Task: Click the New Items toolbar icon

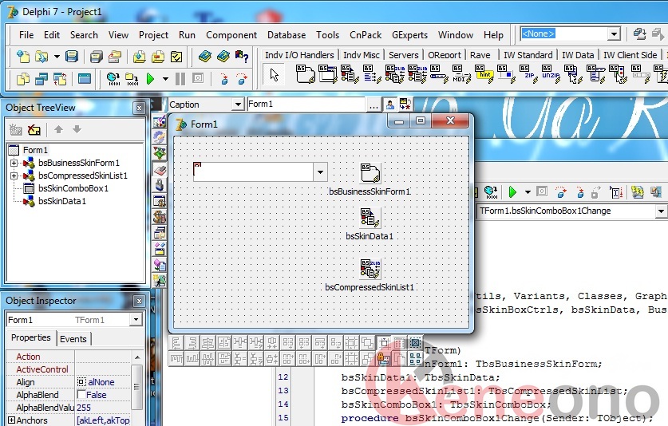Action: click(22, 56)
